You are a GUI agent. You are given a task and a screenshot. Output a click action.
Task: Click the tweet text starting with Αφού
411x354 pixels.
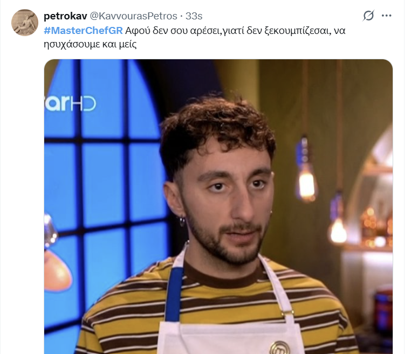click(195, 37)
